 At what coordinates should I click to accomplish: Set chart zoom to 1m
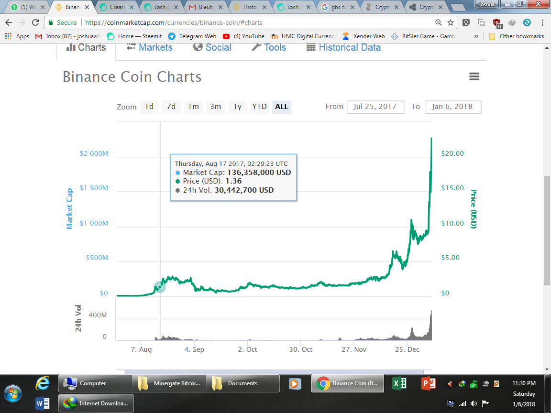click(x=193, y=107)
